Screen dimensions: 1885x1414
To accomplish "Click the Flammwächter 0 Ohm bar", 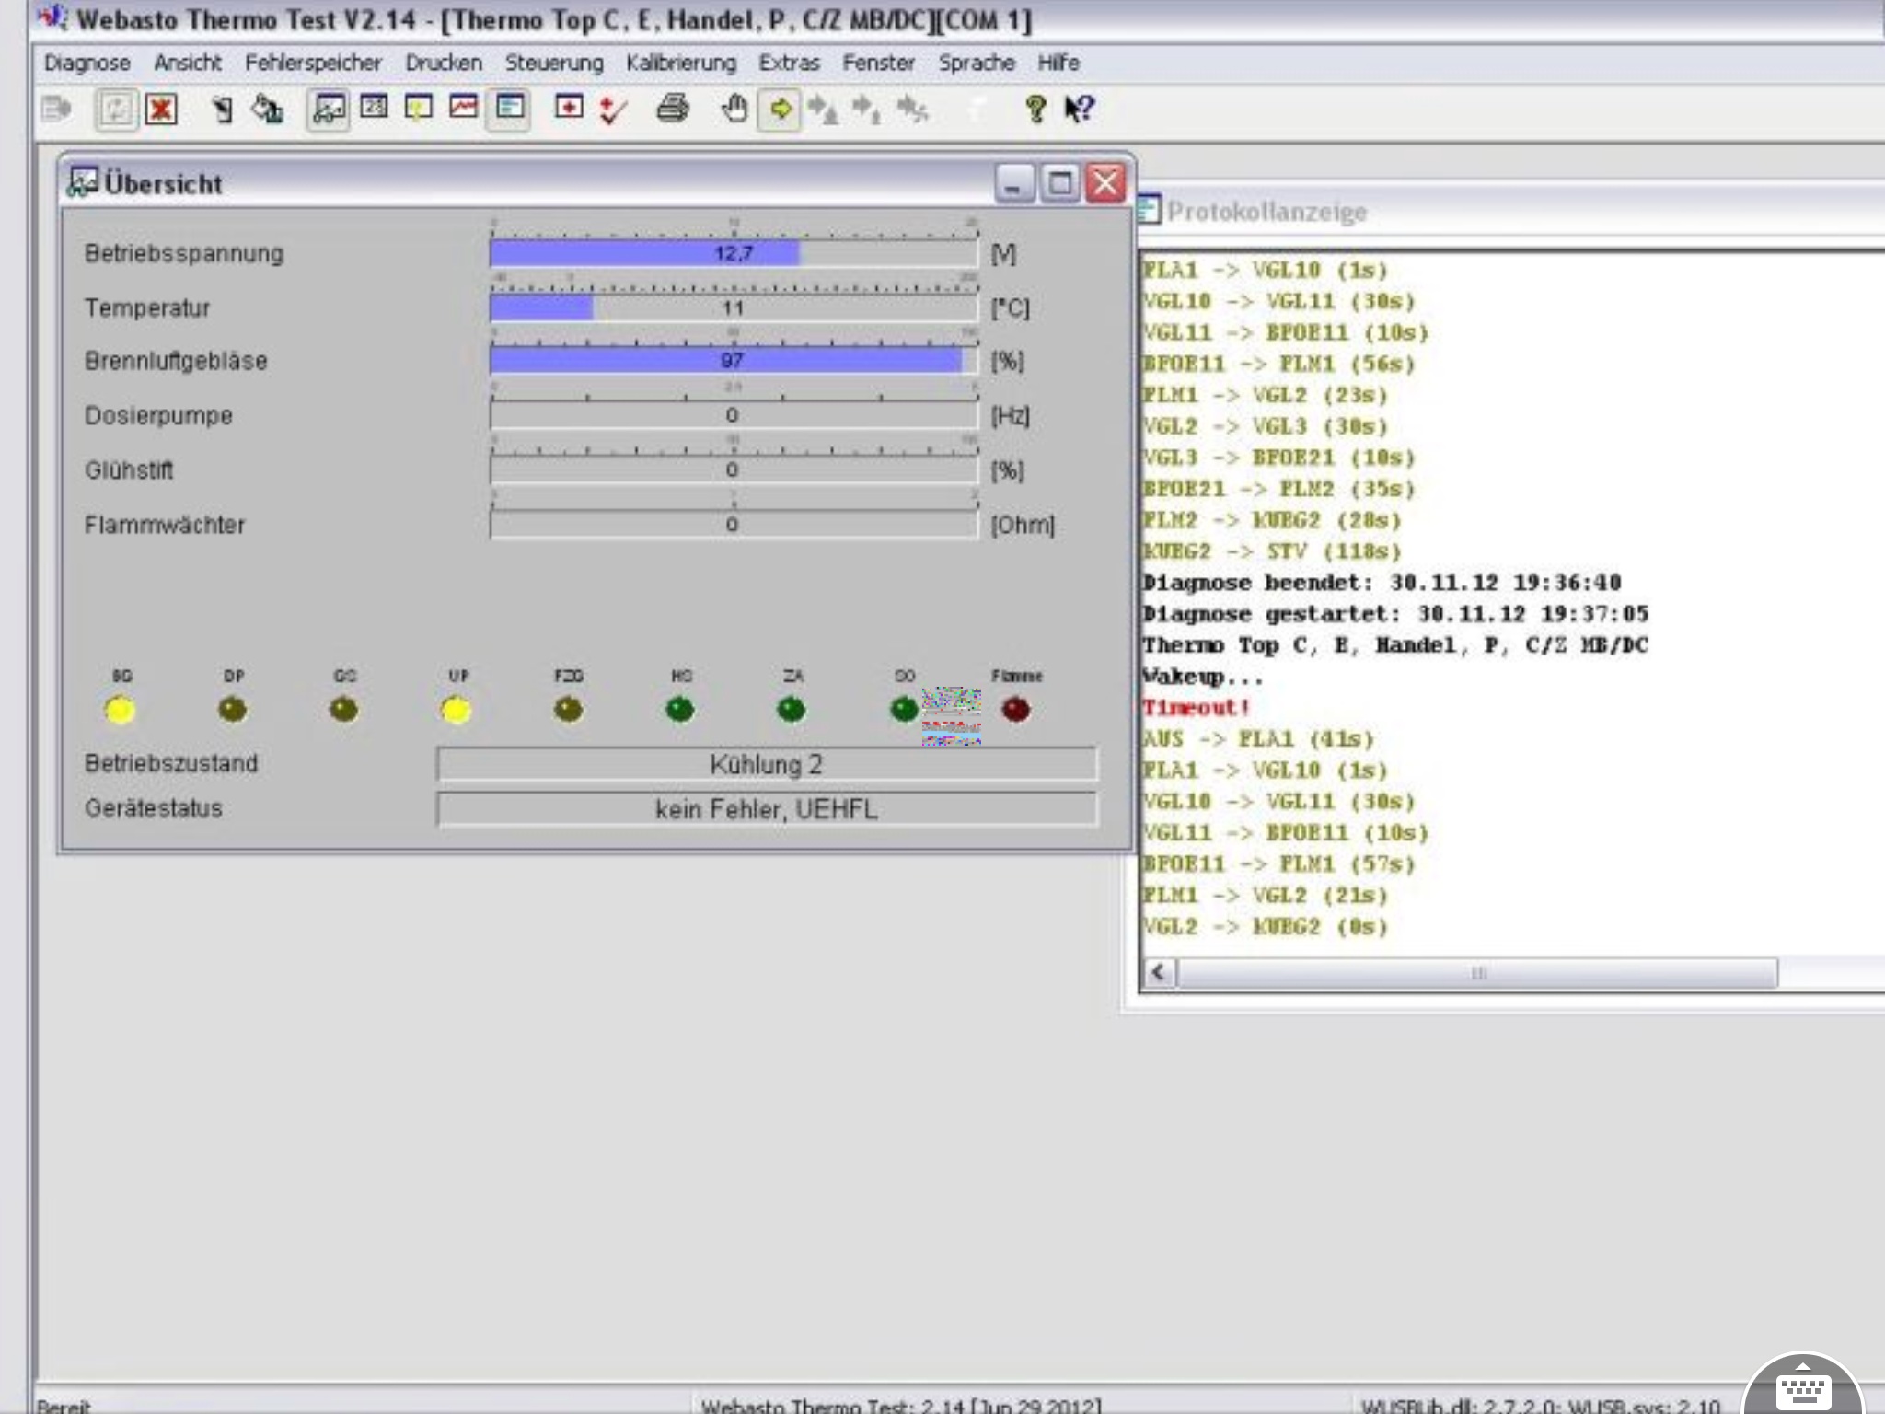I will click(x=734, y=524).
